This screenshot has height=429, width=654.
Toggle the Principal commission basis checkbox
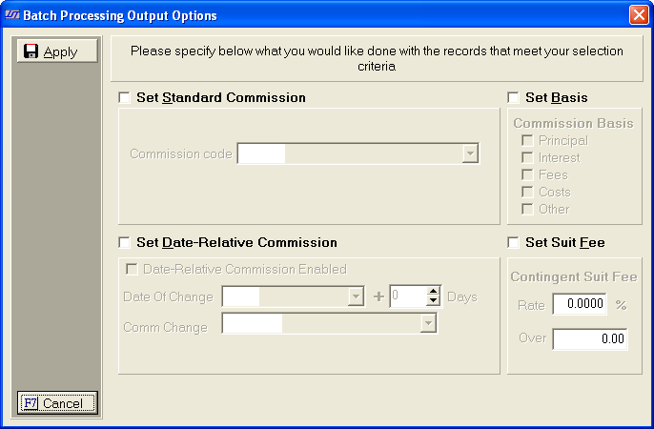[527, 141]
